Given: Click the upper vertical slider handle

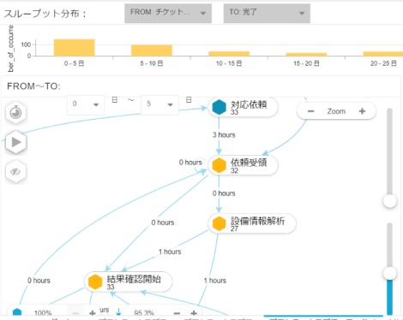Looking at the screenshot, I should 389,201.
